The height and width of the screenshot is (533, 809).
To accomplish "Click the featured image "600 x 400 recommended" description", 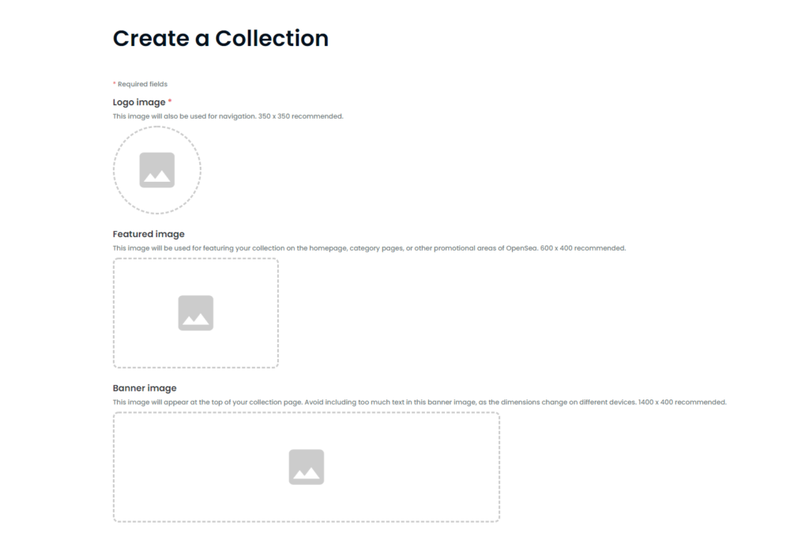I will click(370, 248).
